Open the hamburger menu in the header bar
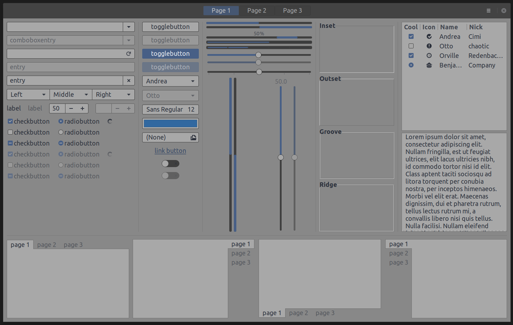The height and width of the screenshot is (325, 513). tap(489, 11)
